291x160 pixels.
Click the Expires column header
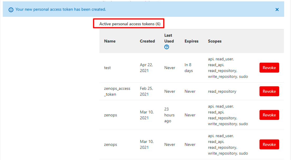(x=191, y=41)
